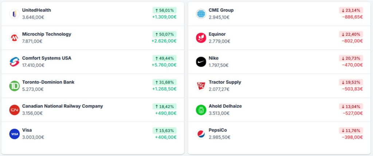The height and width of the screenshot is (156, 373).
Task: Select the Ahold Delhaize −527,00€ loss value
Action: click(x=353, y=113)
